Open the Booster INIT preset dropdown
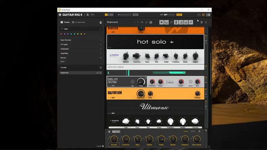Screen dimensions: 267x150 (113, 32)
